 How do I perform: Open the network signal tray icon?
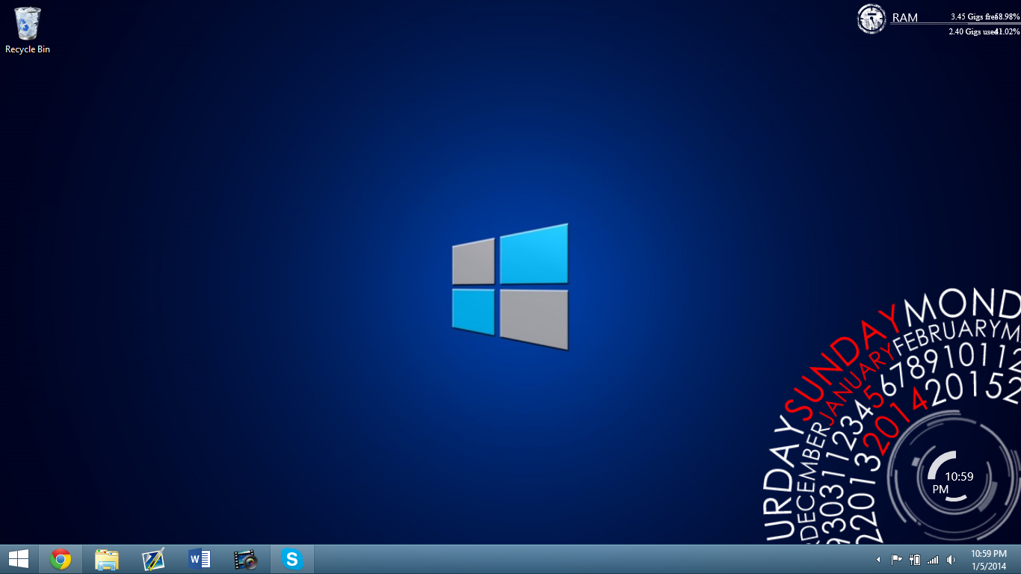coord(933,560)
